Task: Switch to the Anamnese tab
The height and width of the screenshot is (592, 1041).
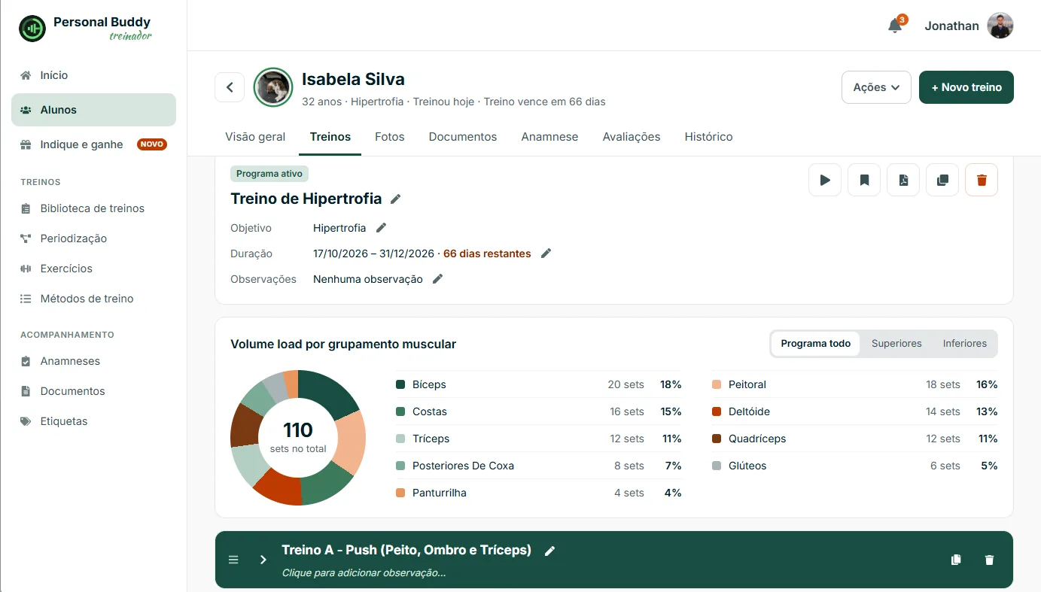Action: coord(549,137)
